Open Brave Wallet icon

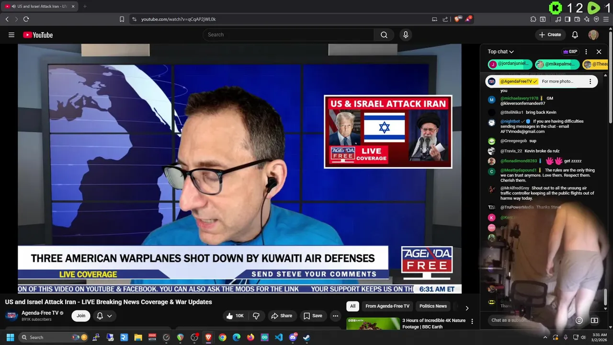click(x=577, y=19)
